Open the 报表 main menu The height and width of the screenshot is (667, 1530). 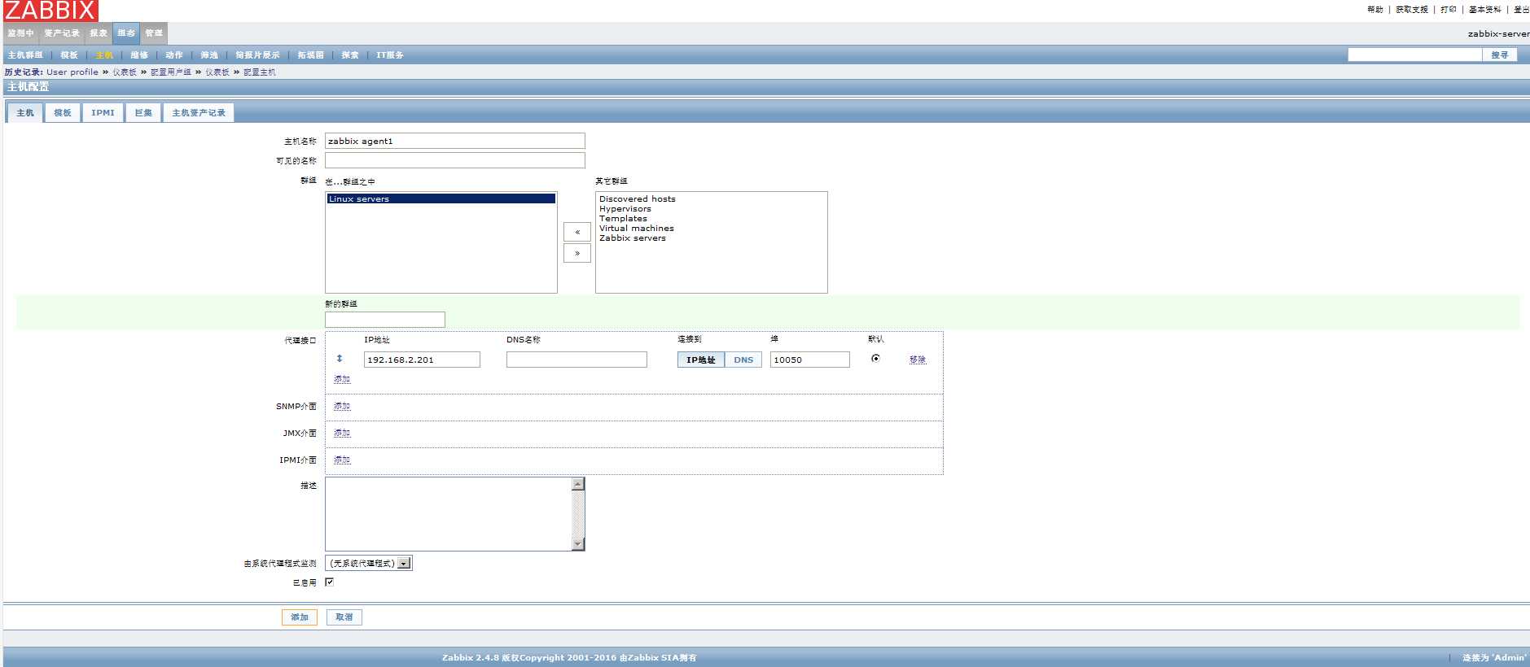[99, 33]
